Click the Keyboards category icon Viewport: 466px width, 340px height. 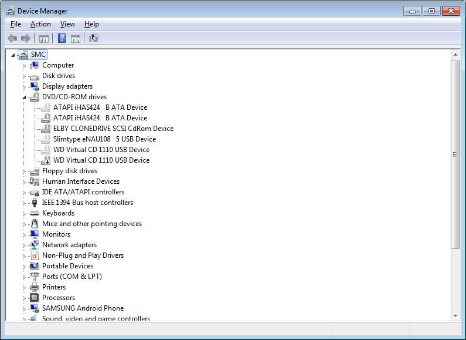[x=35, y=213]
